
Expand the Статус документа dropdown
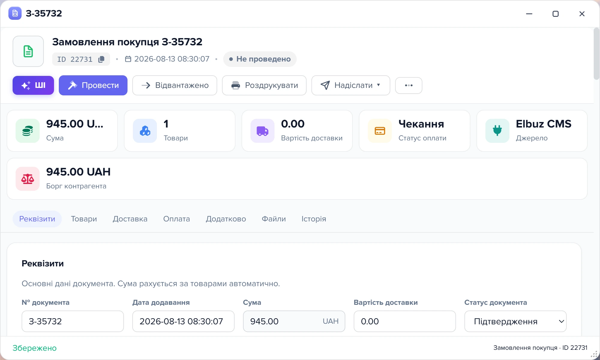(x=515, y=321)
